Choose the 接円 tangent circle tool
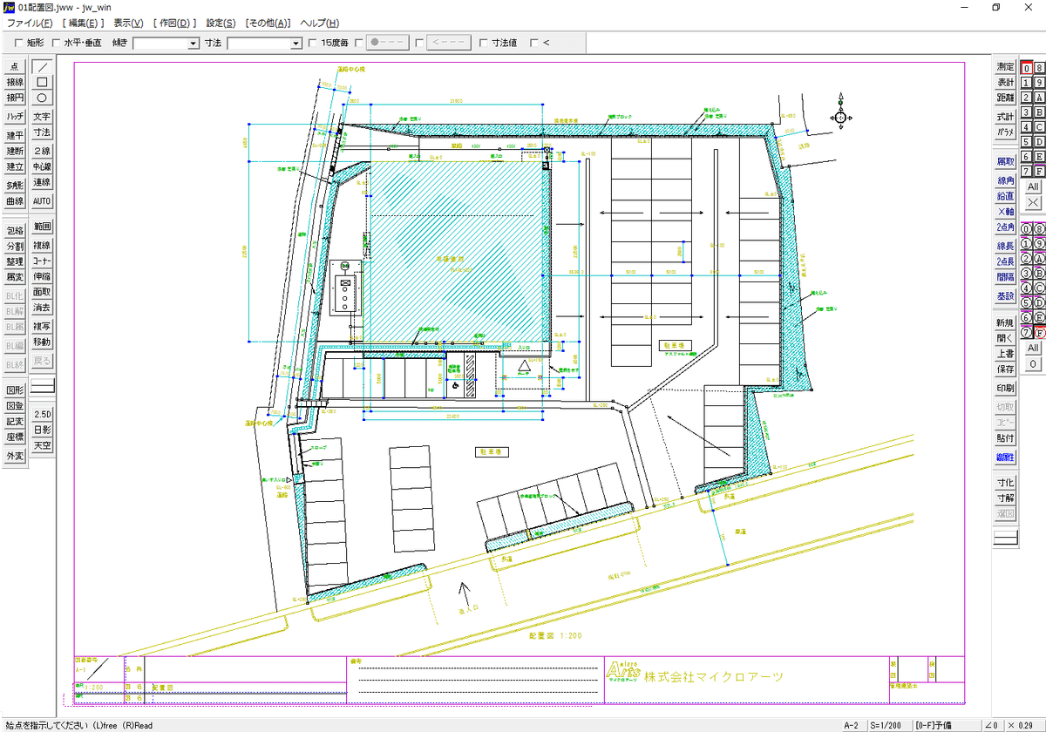The image size is (1046, 732). 15,98
